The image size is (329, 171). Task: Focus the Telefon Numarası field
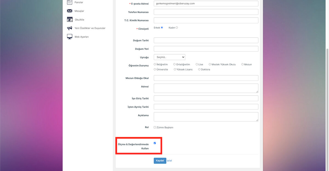coord(206,12)
